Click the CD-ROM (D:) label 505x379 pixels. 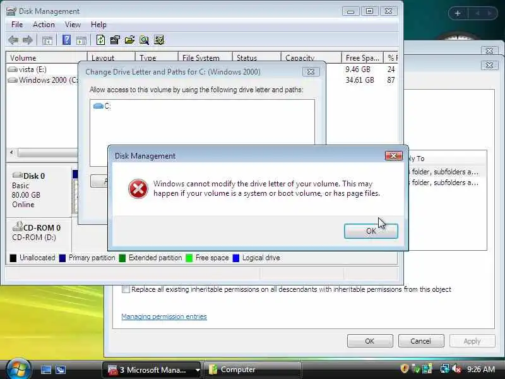(x=34, y=238)
